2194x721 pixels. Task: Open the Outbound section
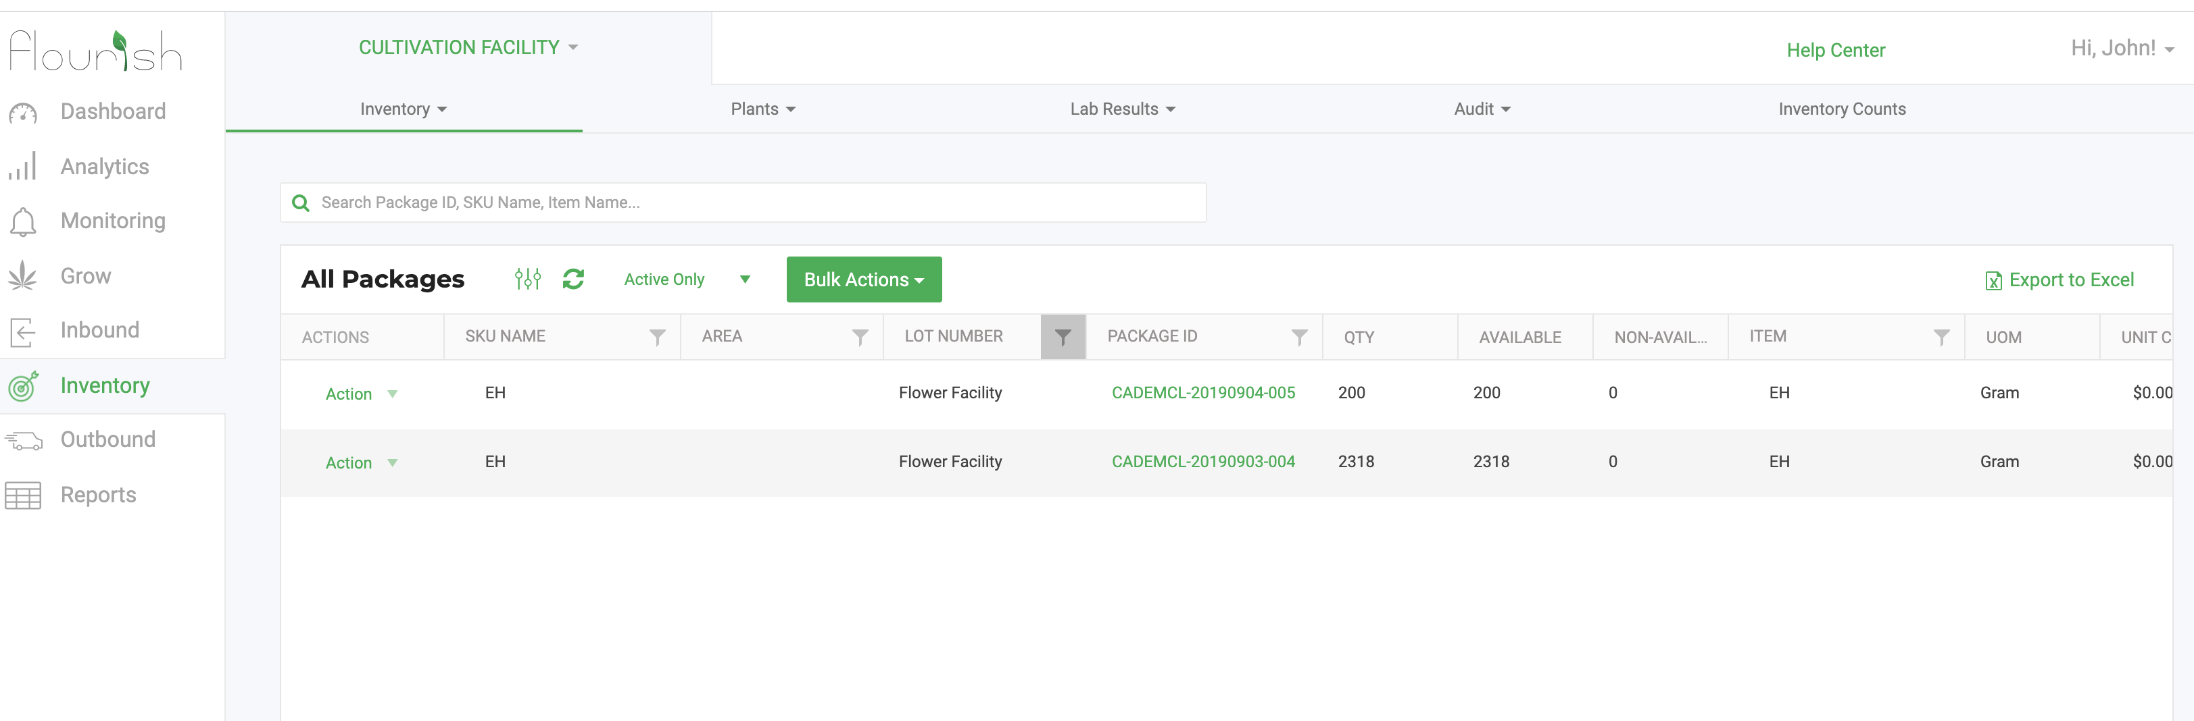(x=108, y=439)
